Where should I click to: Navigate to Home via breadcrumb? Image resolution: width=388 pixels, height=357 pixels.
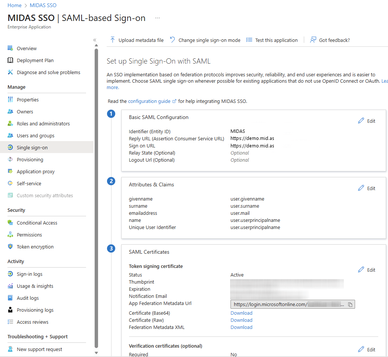(14, 5)
